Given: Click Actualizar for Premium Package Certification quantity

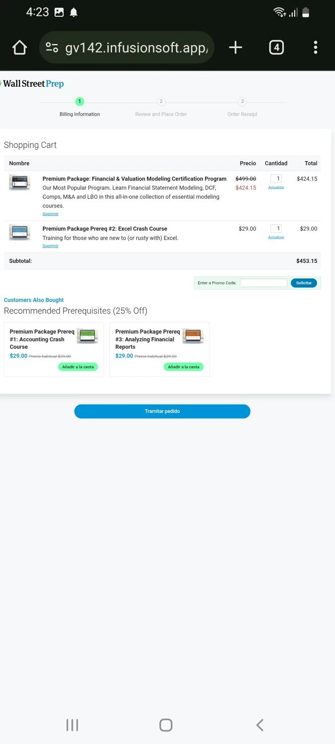Looking at the screenshot, I should click(276, 187).
